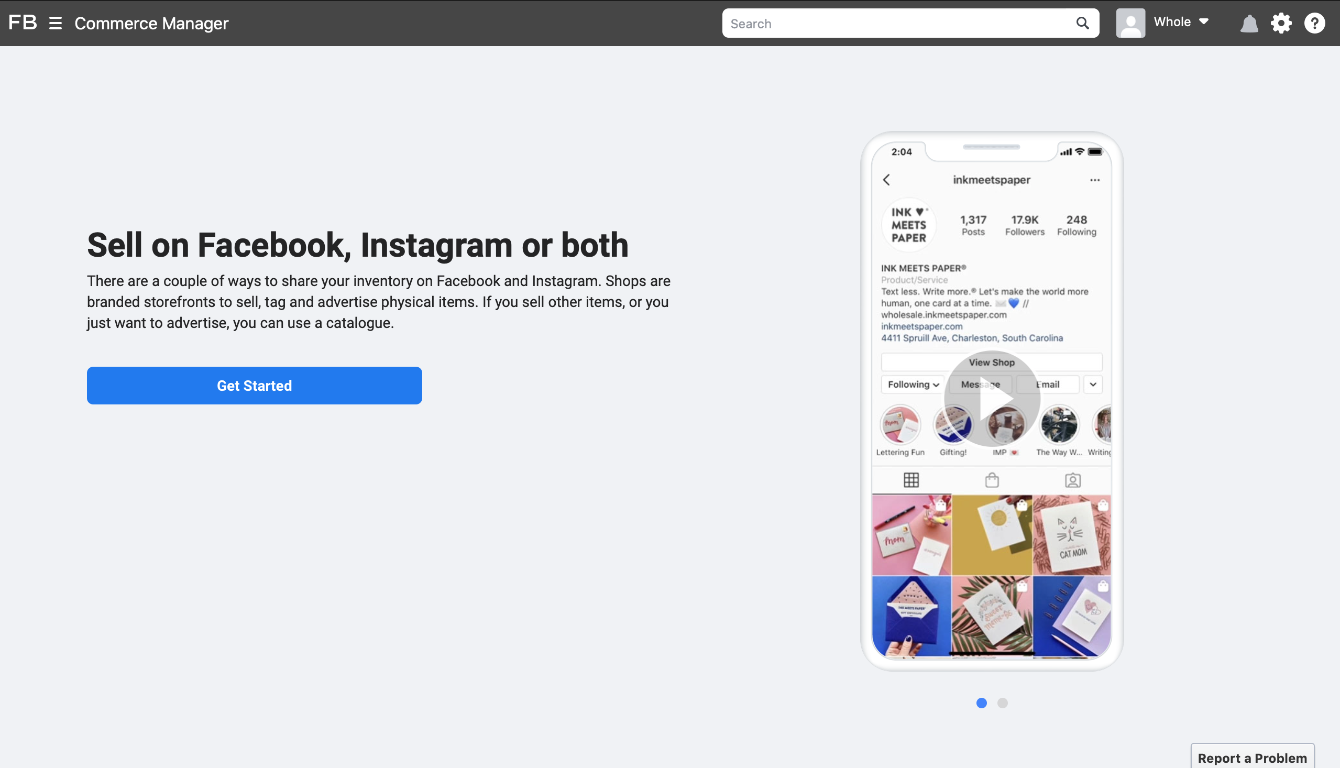This screenshot has width=1340, height=768.
Task: Click the Commerce Manager text label
Action: (x=152, y=22)
